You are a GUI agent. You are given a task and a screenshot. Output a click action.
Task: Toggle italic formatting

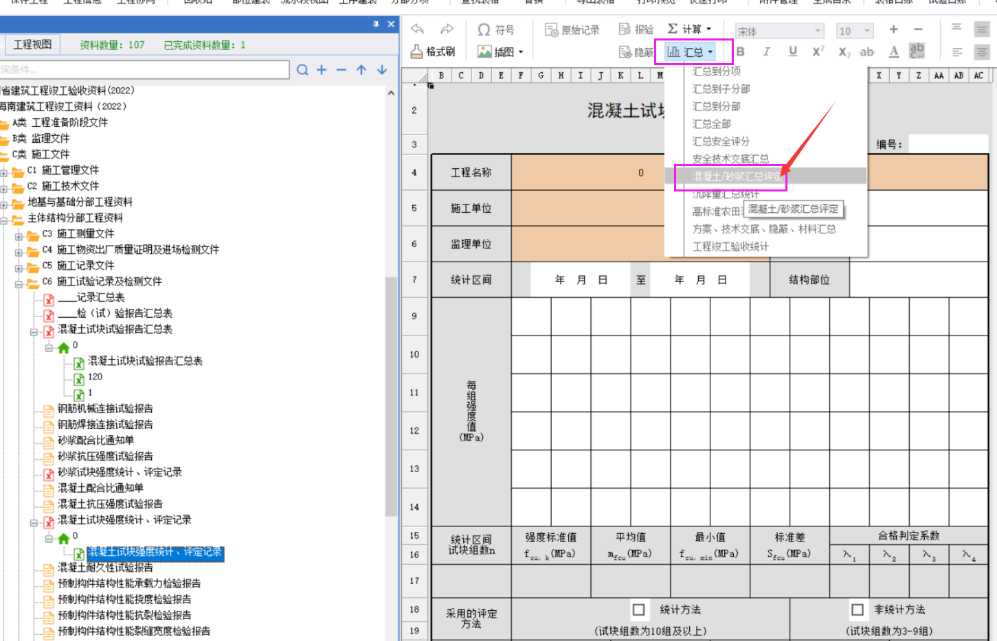(x=766, y=51)
